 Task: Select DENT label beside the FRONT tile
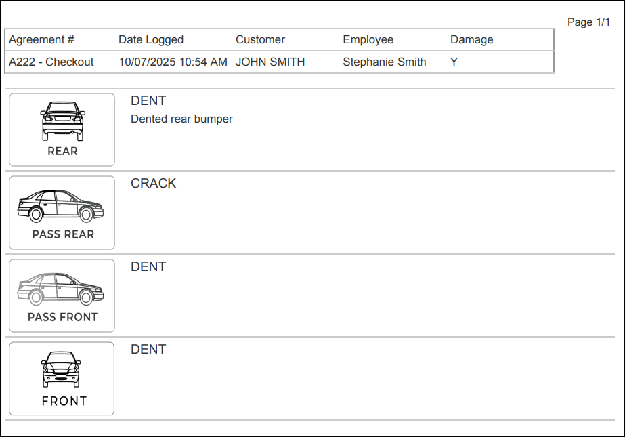coord(148,350)
